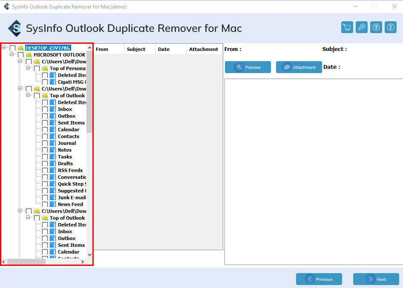Click the message preview pane

tap(314, 172)
